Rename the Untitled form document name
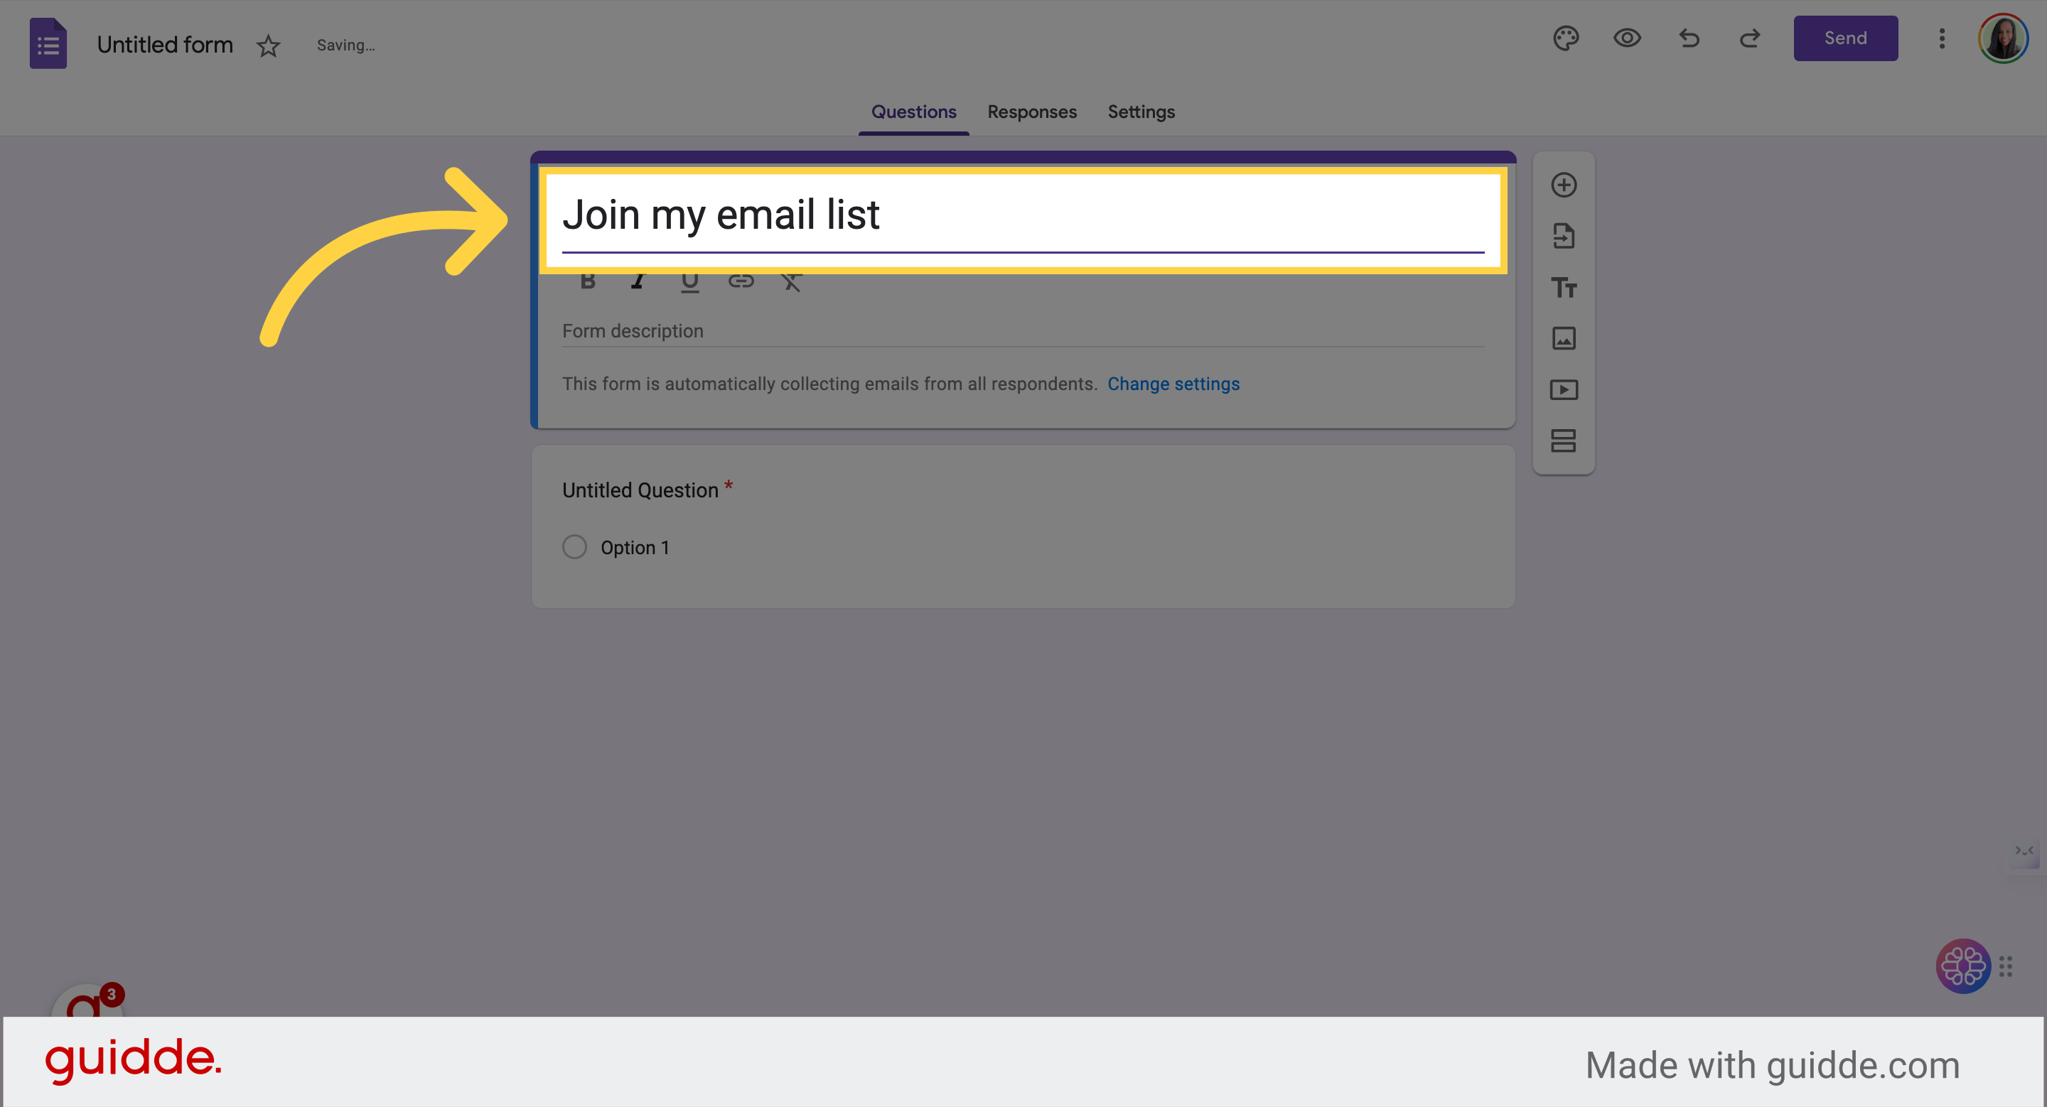This screenshot has width=2047, height=1107. click(x=164, y=45)
